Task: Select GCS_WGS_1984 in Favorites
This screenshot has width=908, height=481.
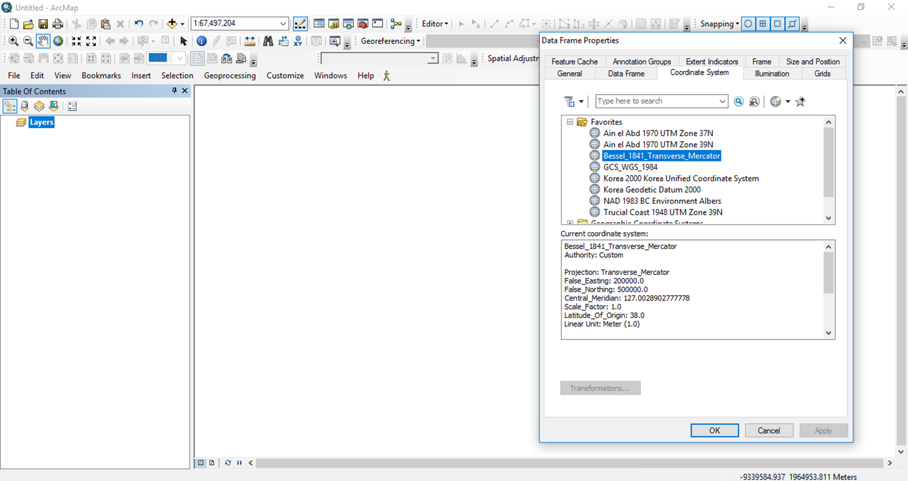Action: (x=630, y=167)
